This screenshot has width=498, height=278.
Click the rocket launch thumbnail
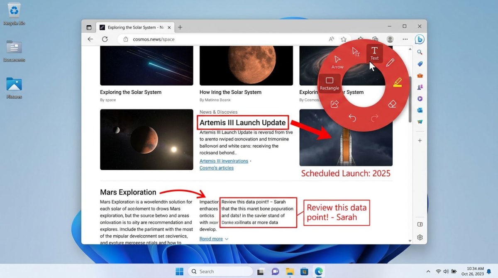tap(346, 138)
